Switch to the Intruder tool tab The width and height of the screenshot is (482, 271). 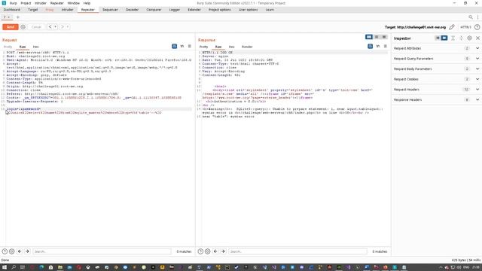[x=67, y=10]
